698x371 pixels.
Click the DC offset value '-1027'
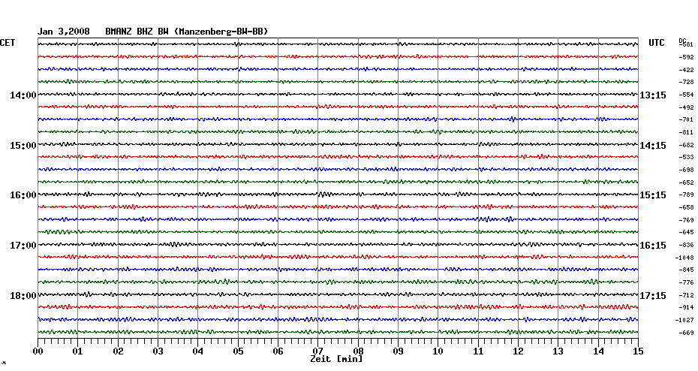point(684,320)
